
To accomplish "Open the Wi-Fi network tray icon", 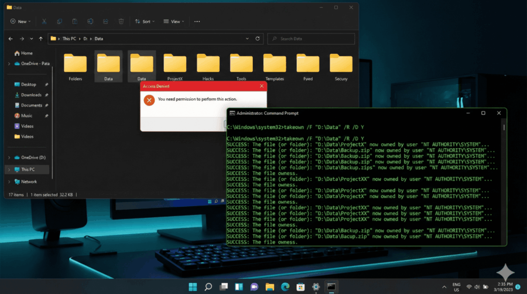I will (469, 287).
